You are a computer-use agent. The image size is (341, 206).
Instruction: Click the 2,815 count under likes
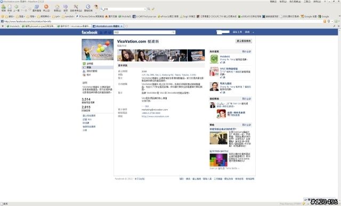86,107
